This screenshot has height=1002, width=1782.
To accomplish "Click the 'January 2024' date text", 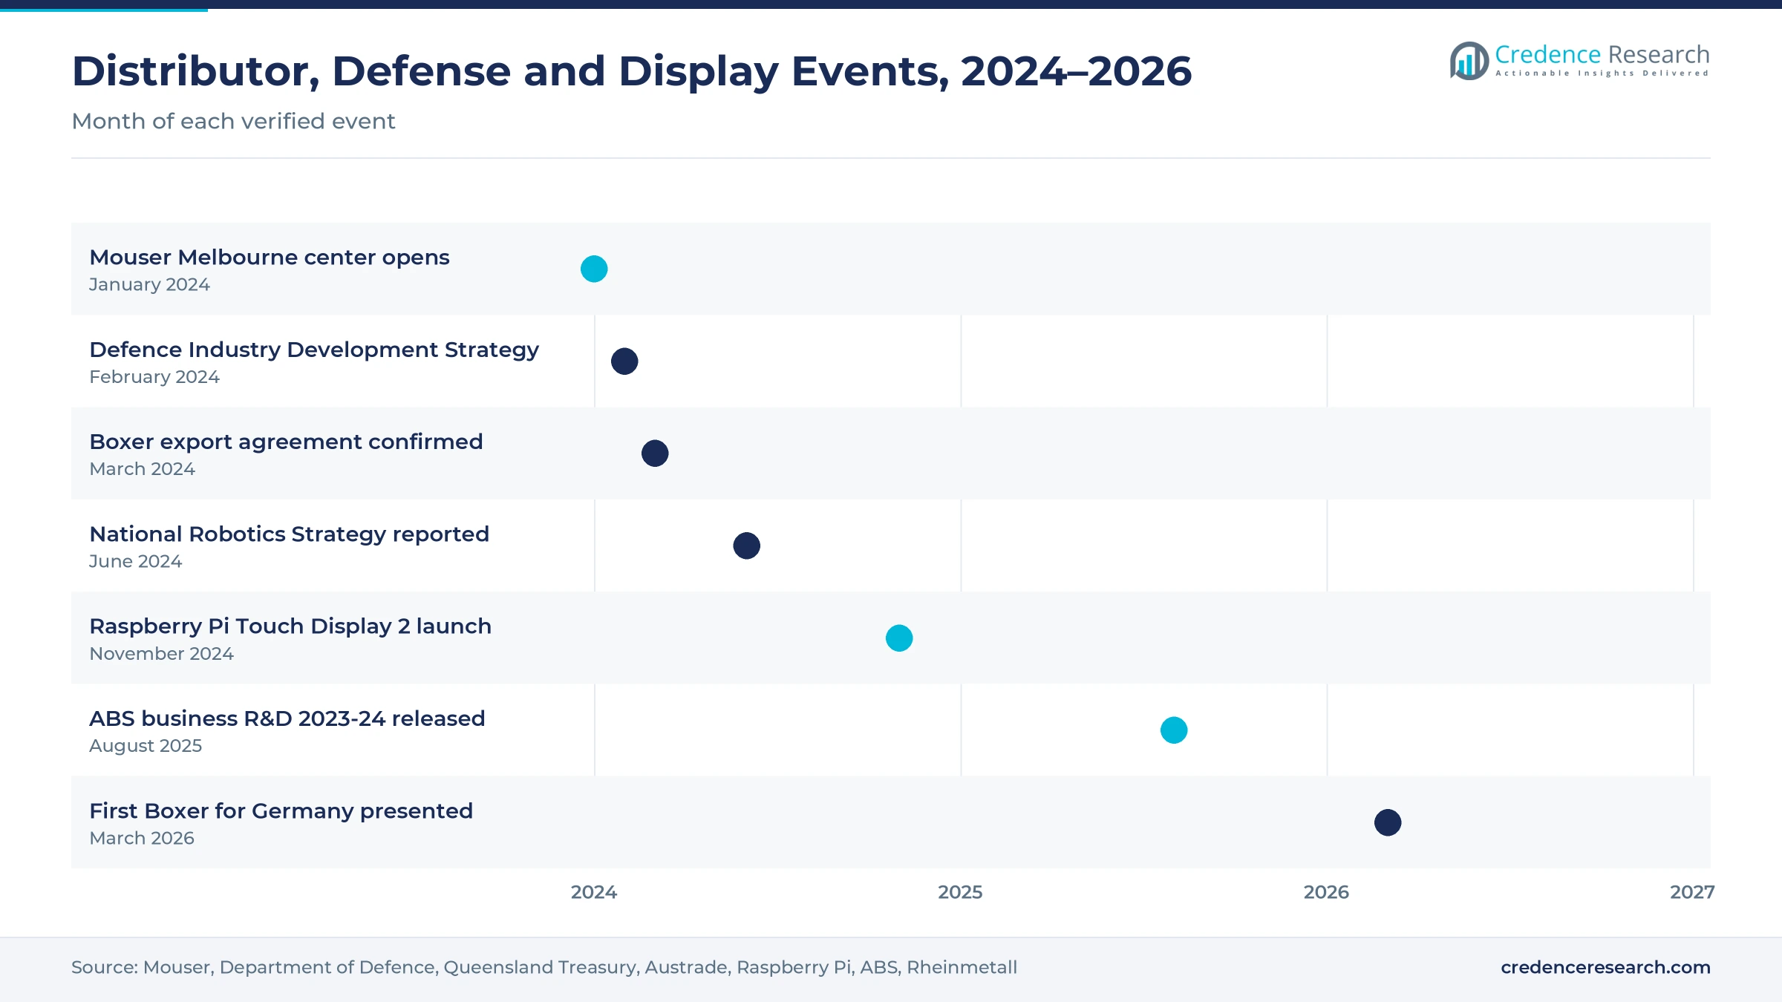I will (x=149, y=284).
